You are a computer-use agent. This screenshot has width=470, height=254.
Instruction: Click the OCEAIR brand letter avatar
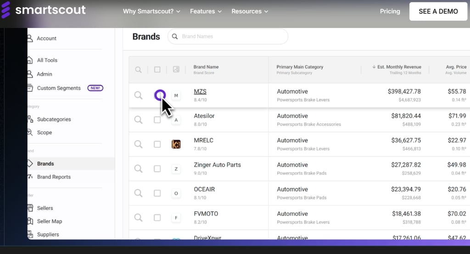176,193
